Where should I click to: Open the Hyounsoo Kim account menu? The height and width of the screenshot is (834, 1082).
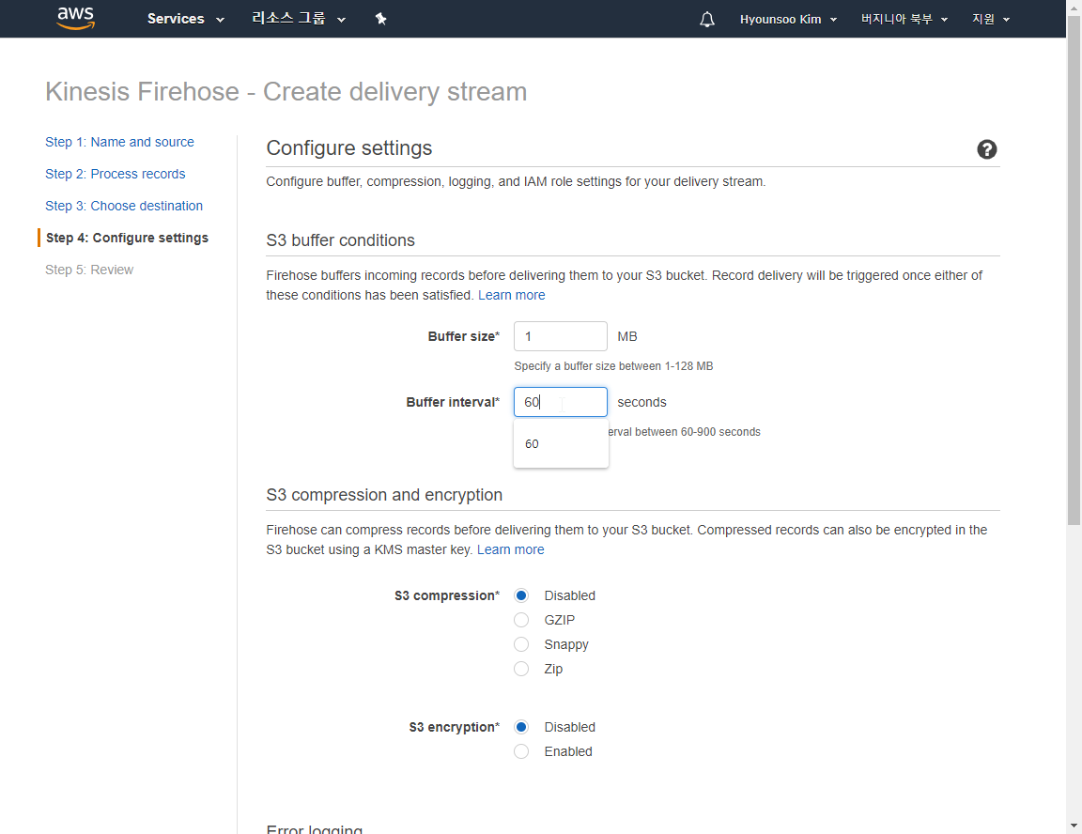point(788,20)
